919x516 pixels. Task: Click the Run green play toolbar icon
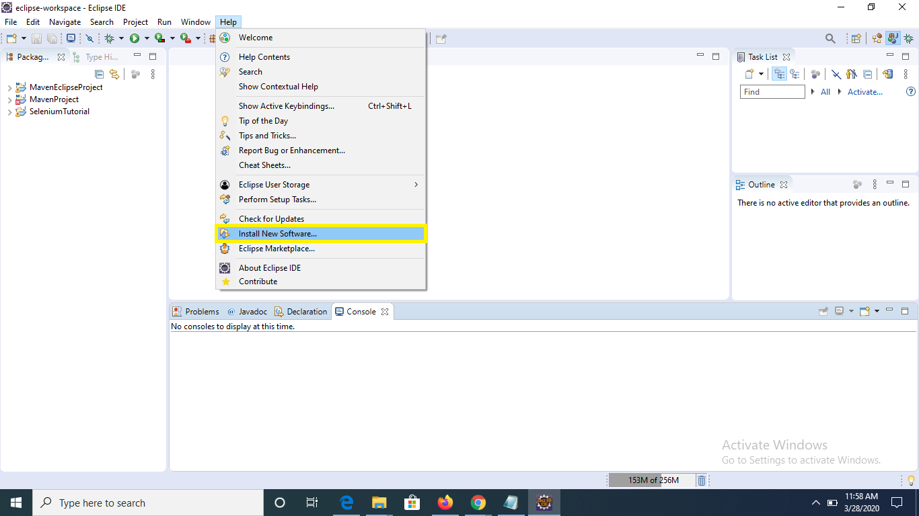pyautogui.click(x=135, y=39)
